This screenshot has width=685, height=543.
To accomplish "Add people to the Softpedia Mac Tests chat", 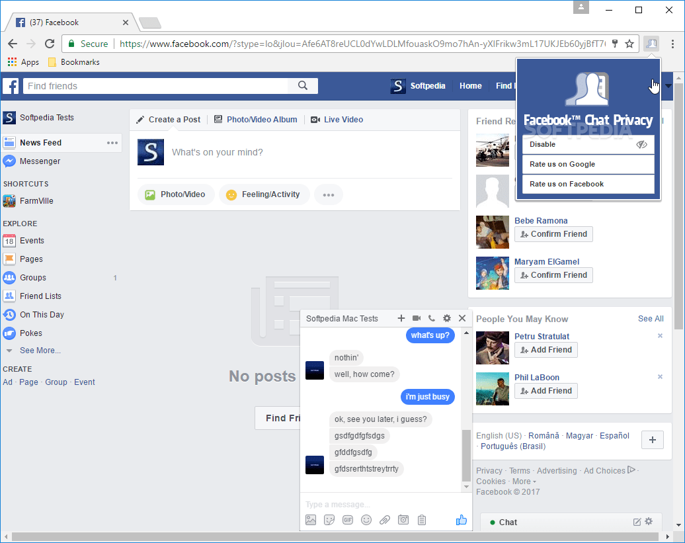I will (x=401, y=318).
